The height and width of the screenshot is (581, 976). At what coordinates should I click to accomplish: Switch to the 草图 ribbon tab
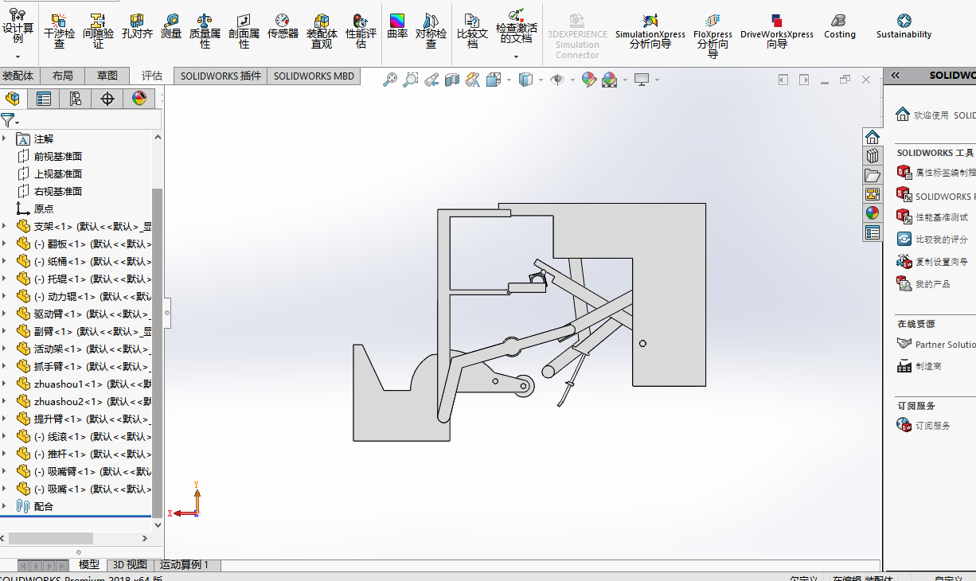(x=107, y=76)
